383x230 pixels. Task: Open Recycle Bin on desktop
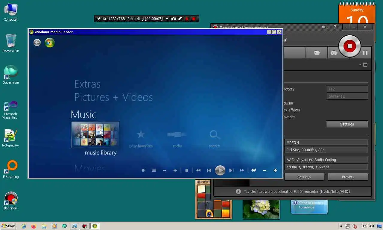11,44
